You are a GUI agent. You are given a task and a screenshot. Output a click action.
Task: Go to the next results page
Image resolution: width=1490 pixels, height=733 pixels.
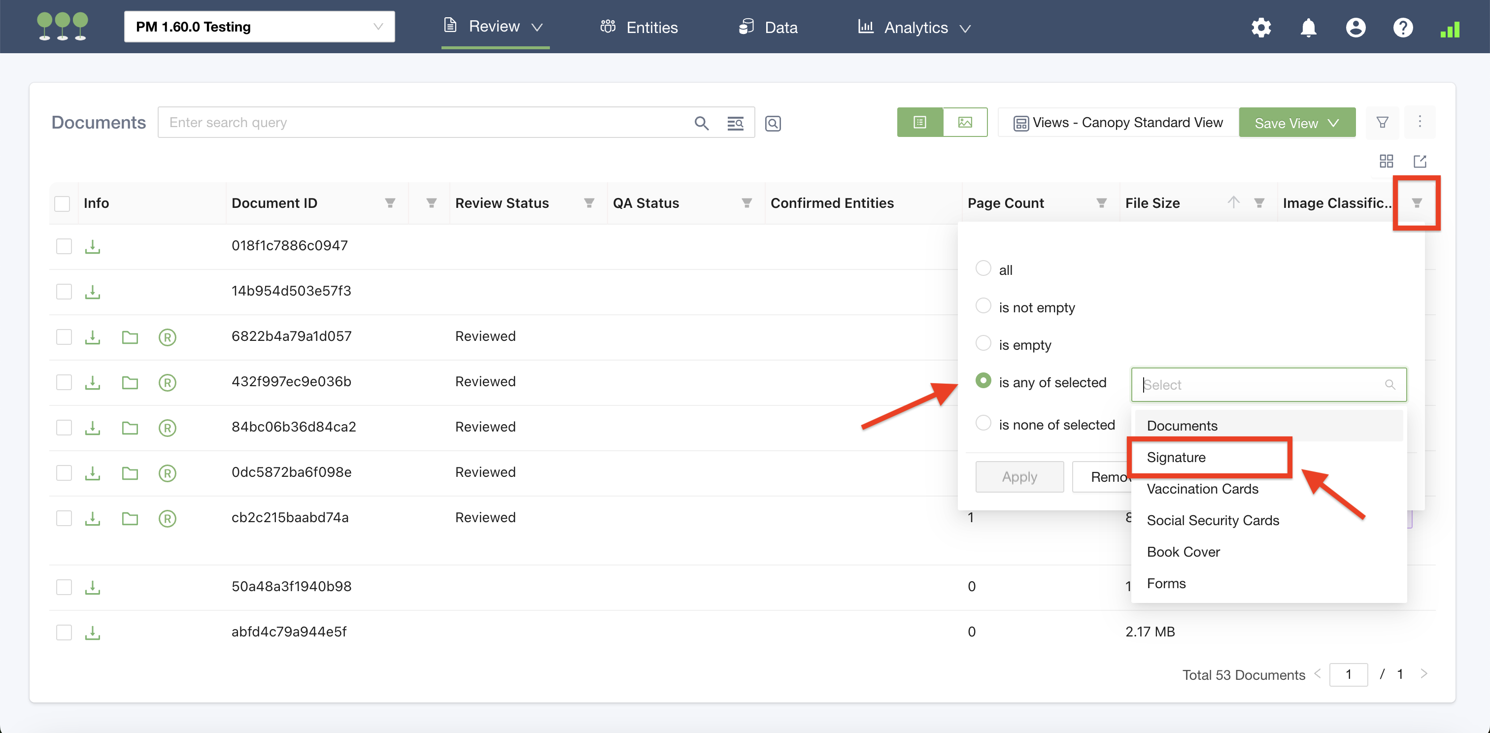[x=1423, y=673]
